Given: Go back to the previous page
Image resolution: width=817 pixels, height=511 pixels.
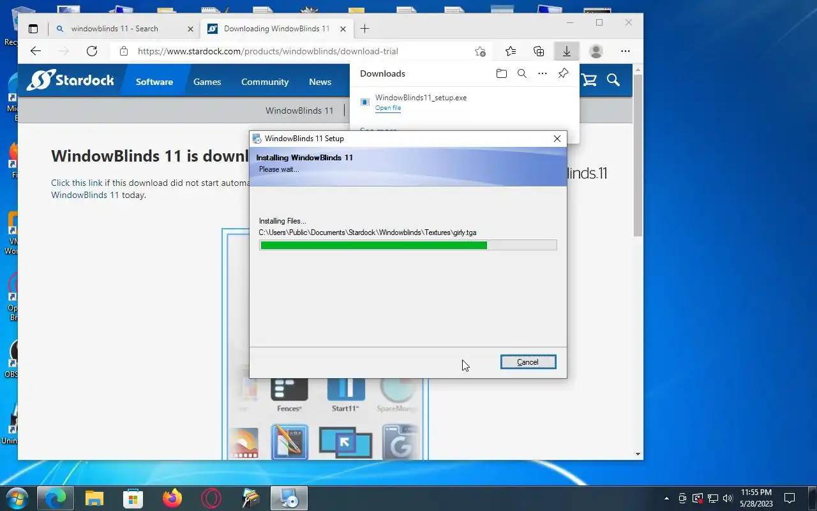Looking at the screenshot, I should coord(36,51).
